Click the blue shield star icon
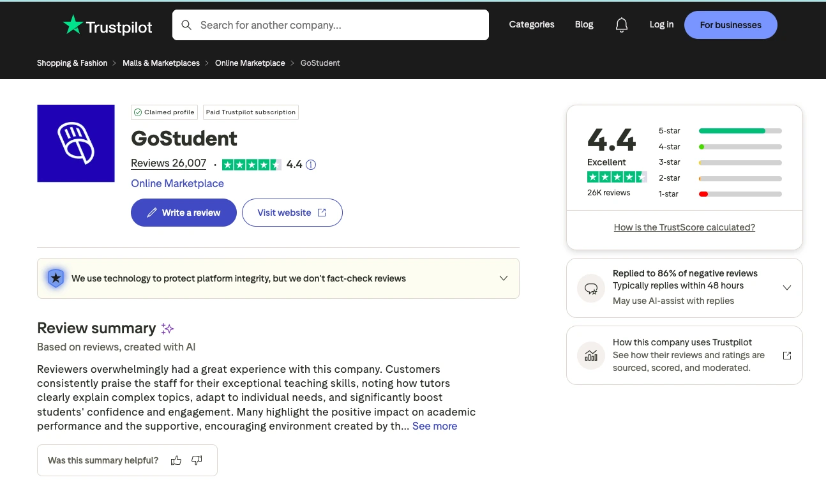Image resolution: width=826 pixels, height=482 pixels. point(56,278)
